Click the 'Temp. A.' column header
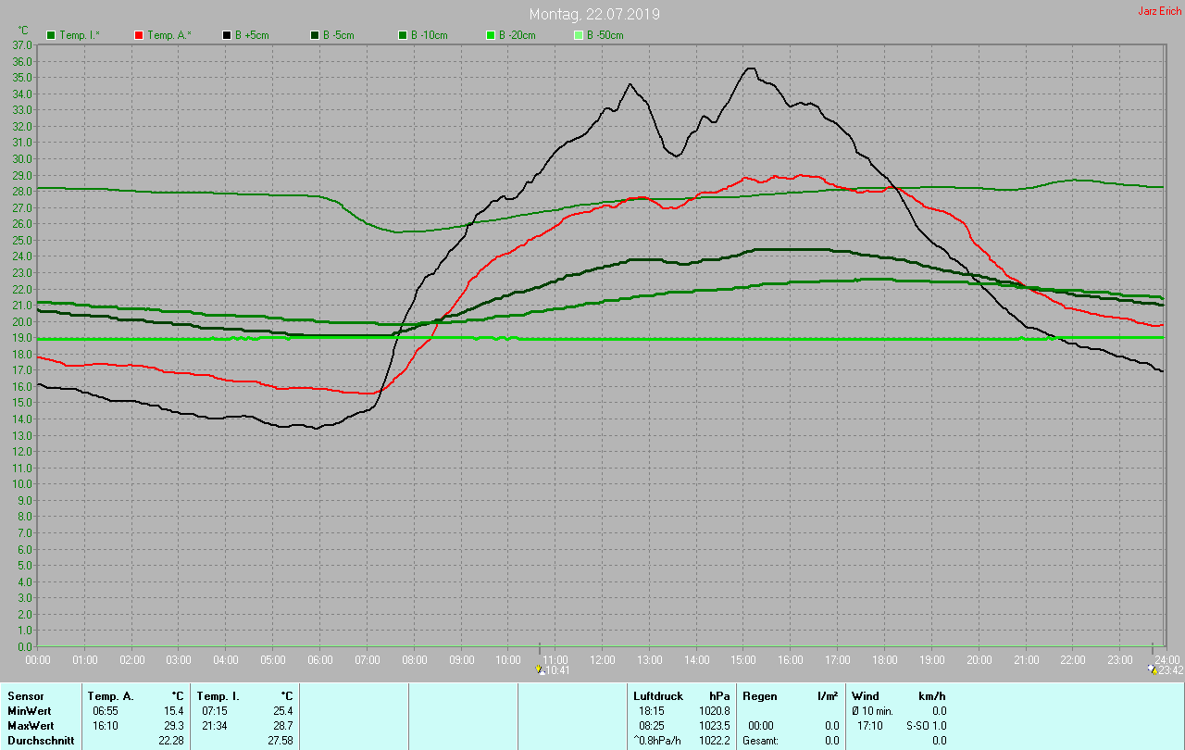This screenshot has width=1185, height=750. pyautogui.click(x=110, y=695)
